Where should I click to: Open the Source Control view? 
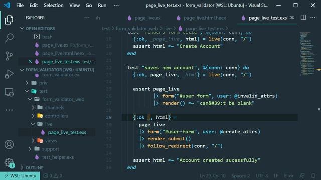9,56
